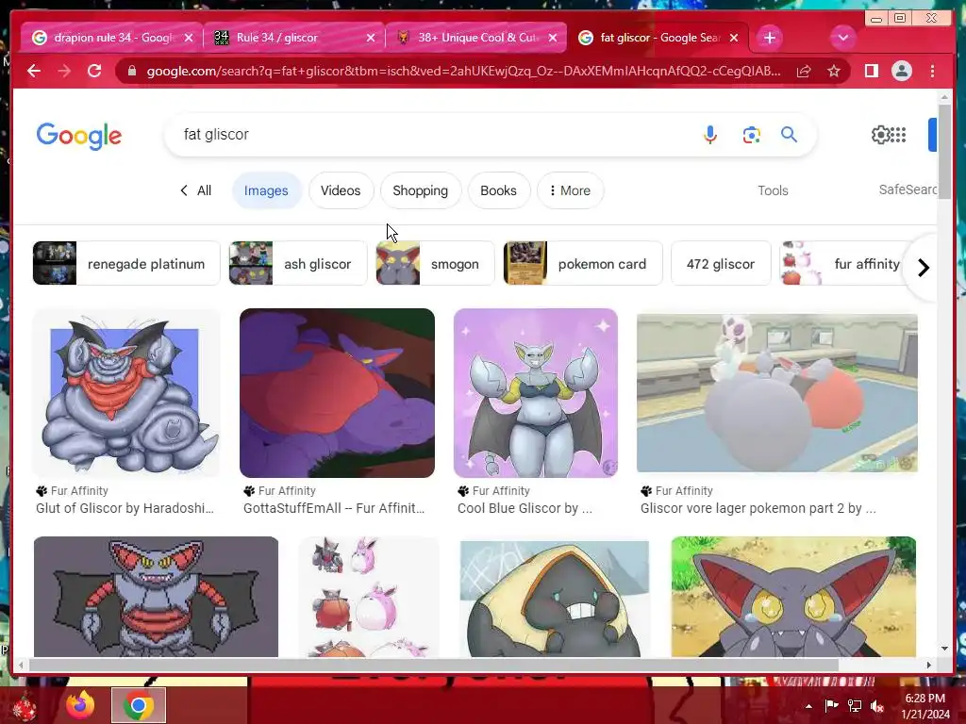The height and width of the screenshot is (724, 966).
Task: Open the tab search dropdown chevron
Action: (x=842, y=38)
